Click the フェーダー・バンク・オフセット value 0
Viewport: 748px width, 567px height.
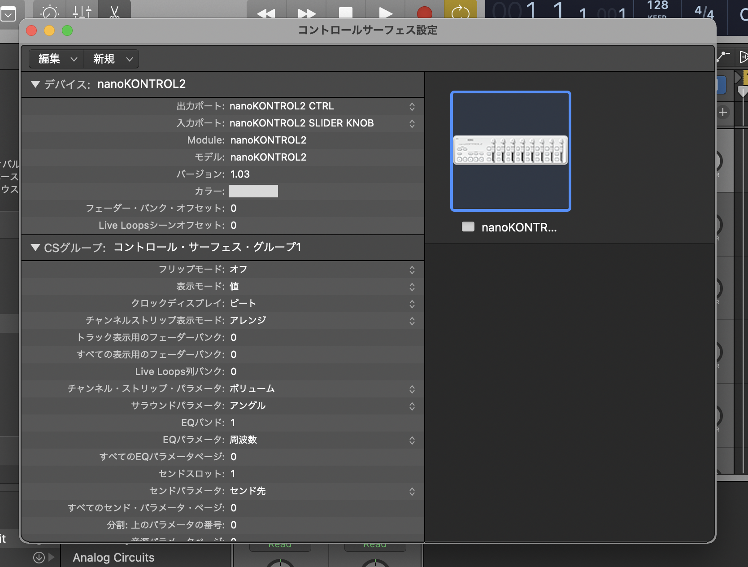pyautogui.click(x=233, y=208)
